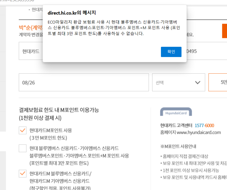The height and width of the screenshot is (190, 227).
Task: Click the 08/26 expiry date field
Action: [x=84, y=82]
